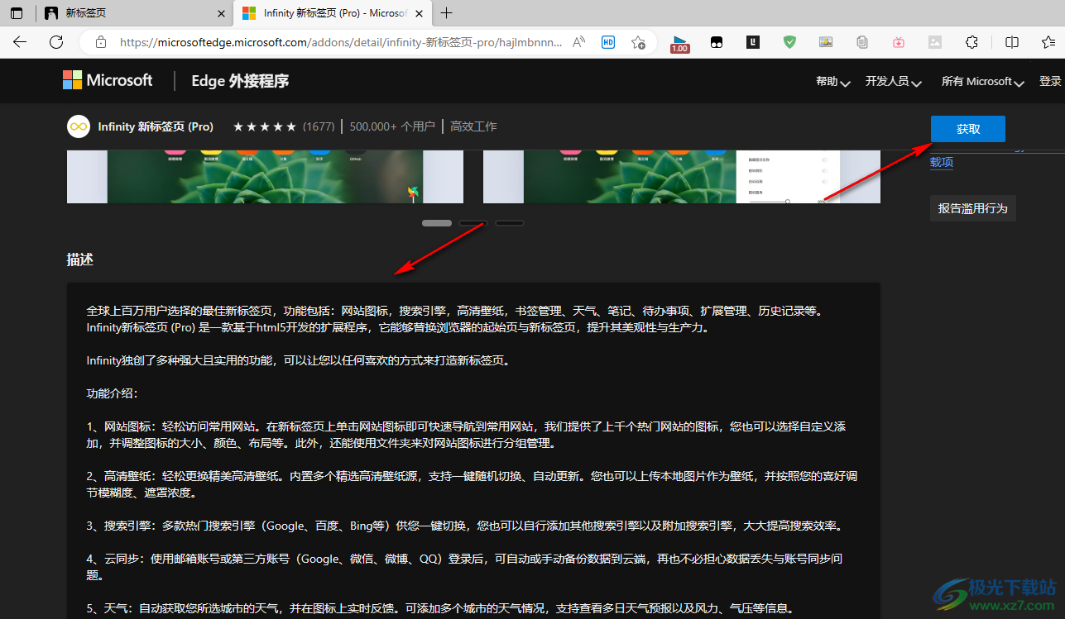Open the left screenshot thumbnail
1065x619 pixels.
(x=265, y=177)
